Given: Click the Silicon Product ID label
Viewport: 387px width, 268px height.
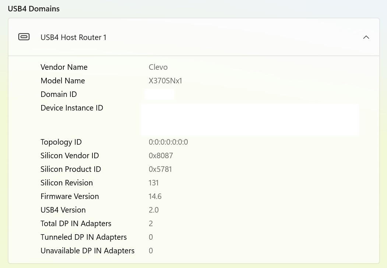Looking at the screenshot, I should [71, 169].
